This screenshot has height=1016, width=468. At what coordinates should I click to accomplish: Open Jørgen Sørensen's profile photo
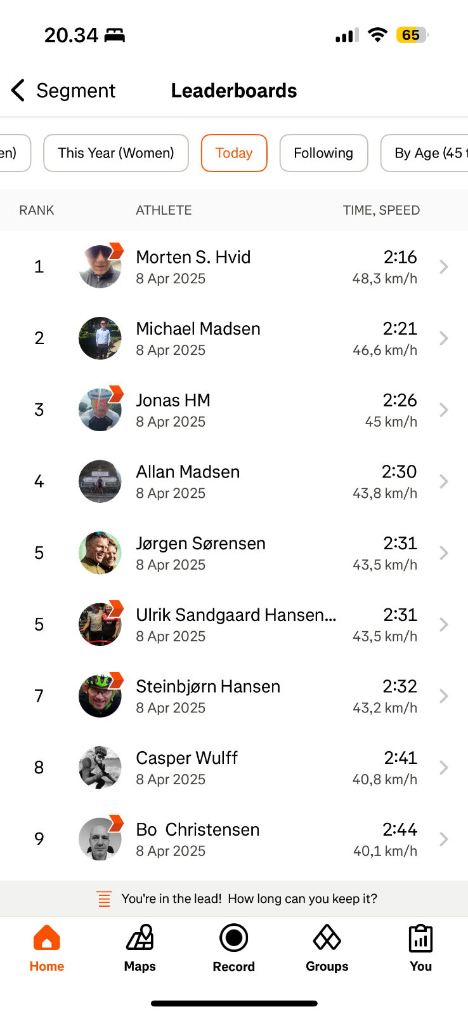(100, 553)
